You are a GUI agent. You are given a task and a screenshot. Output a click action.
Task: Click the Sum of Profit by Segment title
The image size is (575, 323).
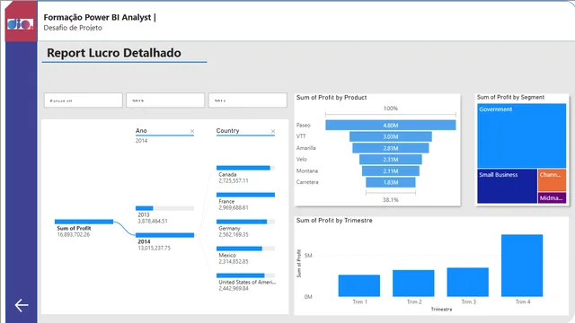point(510,97)
